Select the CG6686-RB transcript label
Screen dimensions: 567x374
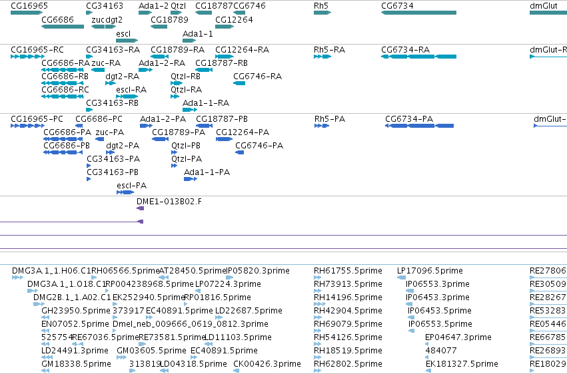[65, 76]
